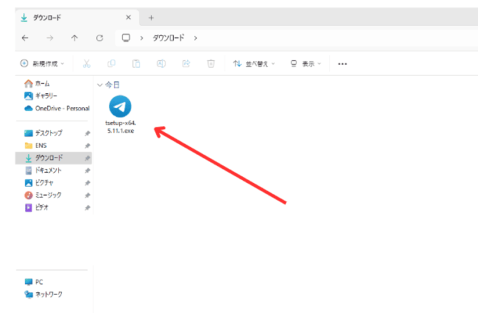Image resolution: width=478 pixels, height=313 pixels.
Task: Open the 新規作成 dropdown menu
Action: (42, 63)
